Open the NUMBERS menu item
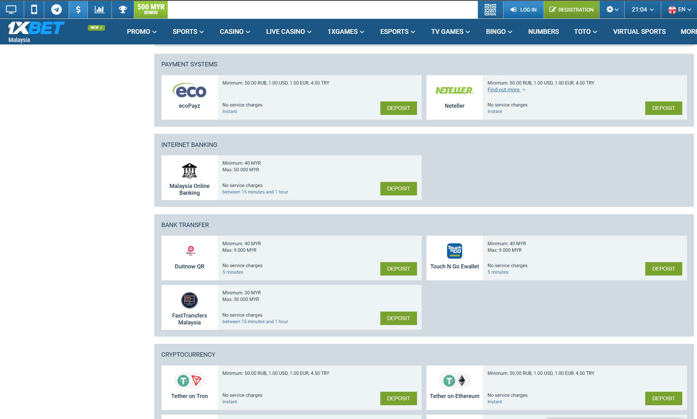This screenshot has height=419, width=697. [x=543, y=32]
